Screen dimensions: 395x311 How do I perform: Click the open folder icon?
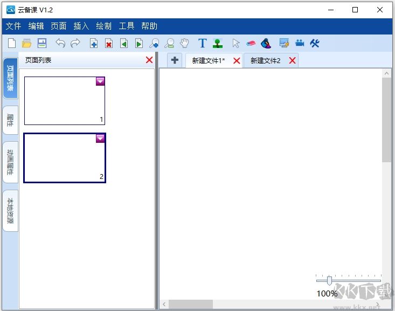[26, 44]
